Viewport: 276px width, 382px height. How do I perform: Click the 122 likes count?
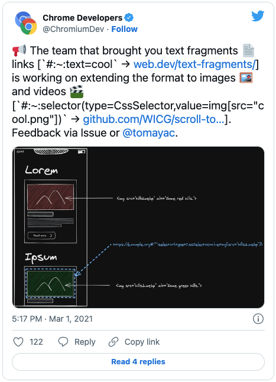(36, 342)
